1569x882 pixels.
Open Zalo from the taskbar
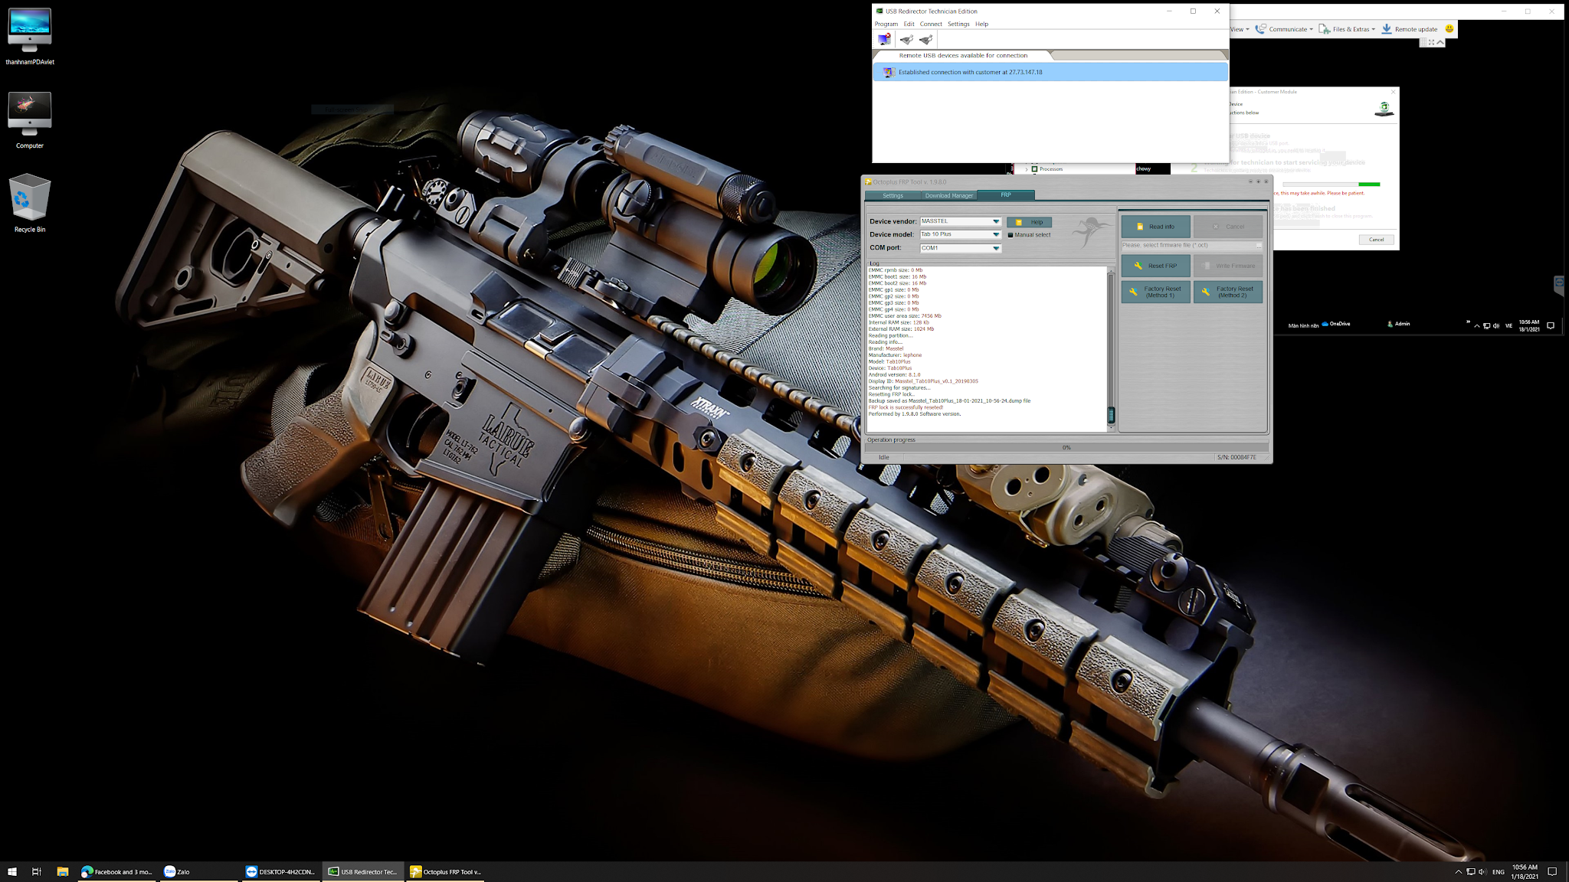(178, 871)
